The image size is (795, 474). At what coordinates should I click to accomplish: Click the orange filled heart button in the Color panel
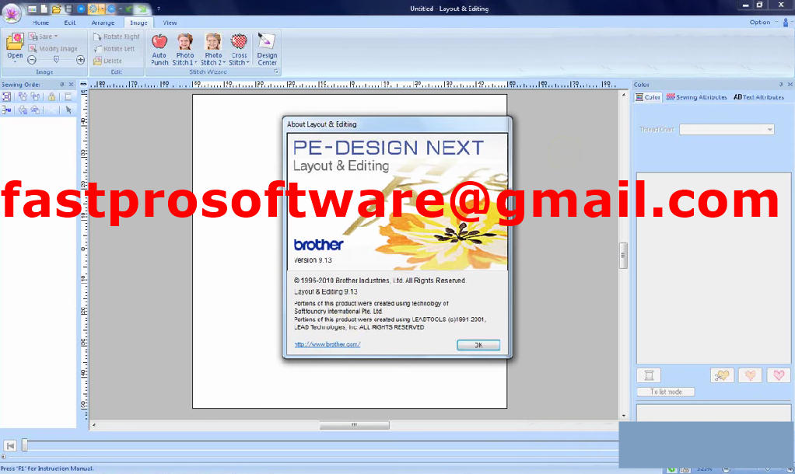tap(751, 375)
